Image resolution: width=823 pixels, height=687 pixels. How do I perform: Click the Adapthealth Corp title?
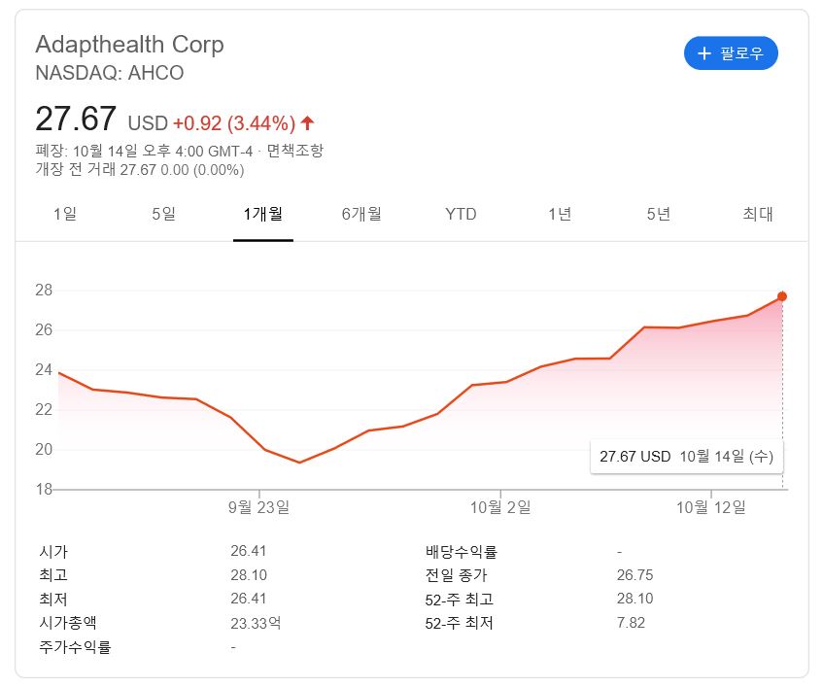click(x=129, y=45)
